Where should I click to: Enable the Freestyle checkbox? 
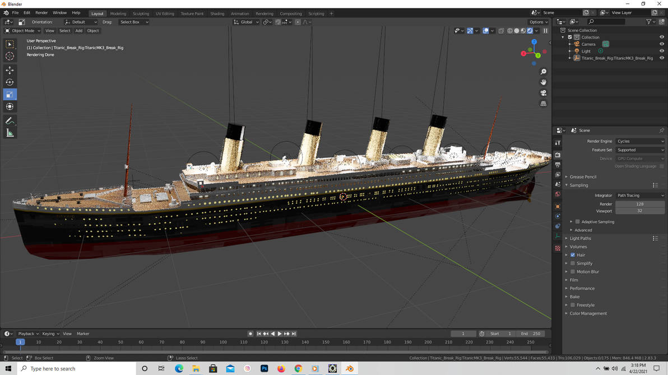click(x=573, y=305)
